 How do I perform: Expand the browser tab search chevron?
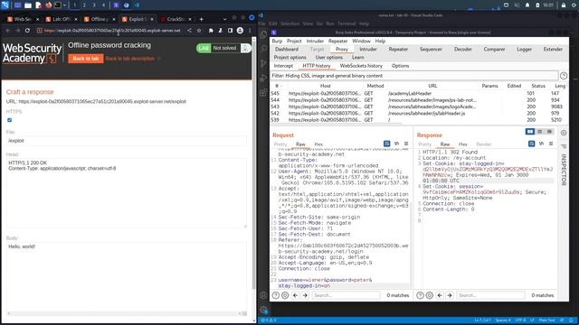tap(224, 19)
